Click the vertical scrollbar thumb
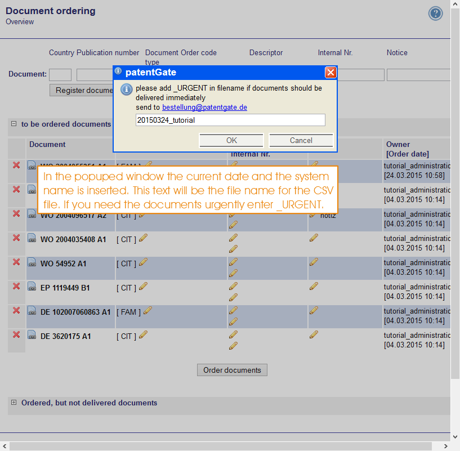460x451 pixels. tap(455, 194)
